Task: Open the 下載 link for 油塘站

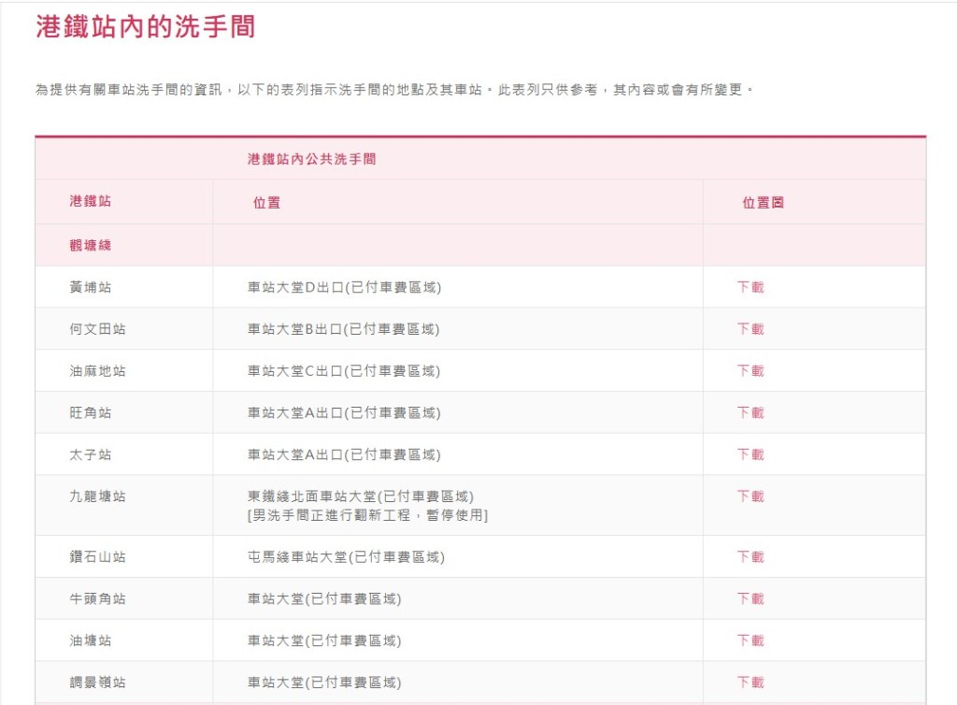Action: coord(750,640)
